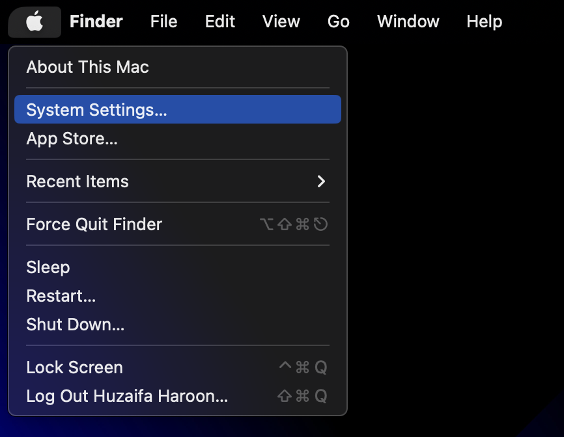Image resolution: width=564 pixels, height=437 pixels.
Task: Select Force Quit Finder
Action: tap(94, 224)
